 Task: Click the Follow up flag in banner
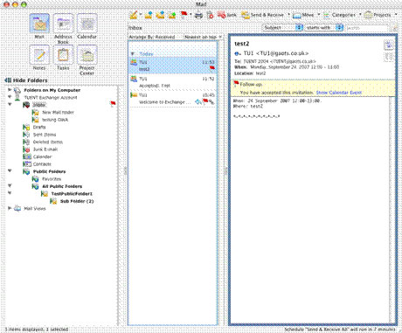click(x=236, y=84)
